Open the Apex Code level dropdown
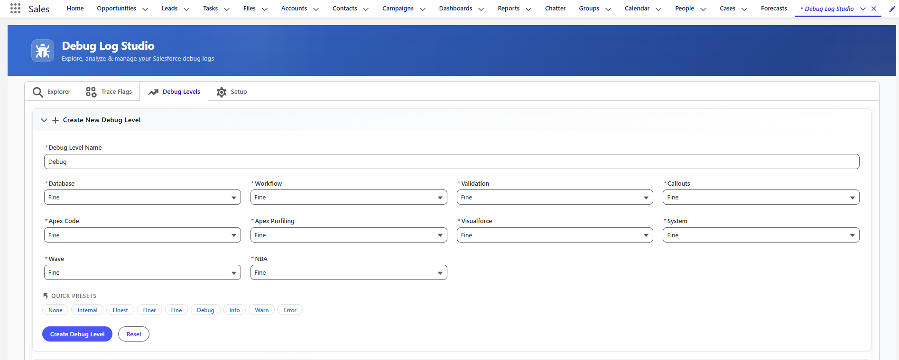Image resolution: width=899 pixels, height=360 pixels. 142,235
